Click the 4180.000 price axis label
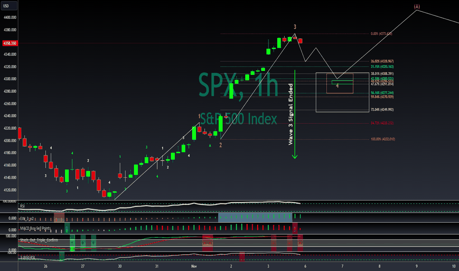Viewport: 459px width, 271px height. [10, 153]
